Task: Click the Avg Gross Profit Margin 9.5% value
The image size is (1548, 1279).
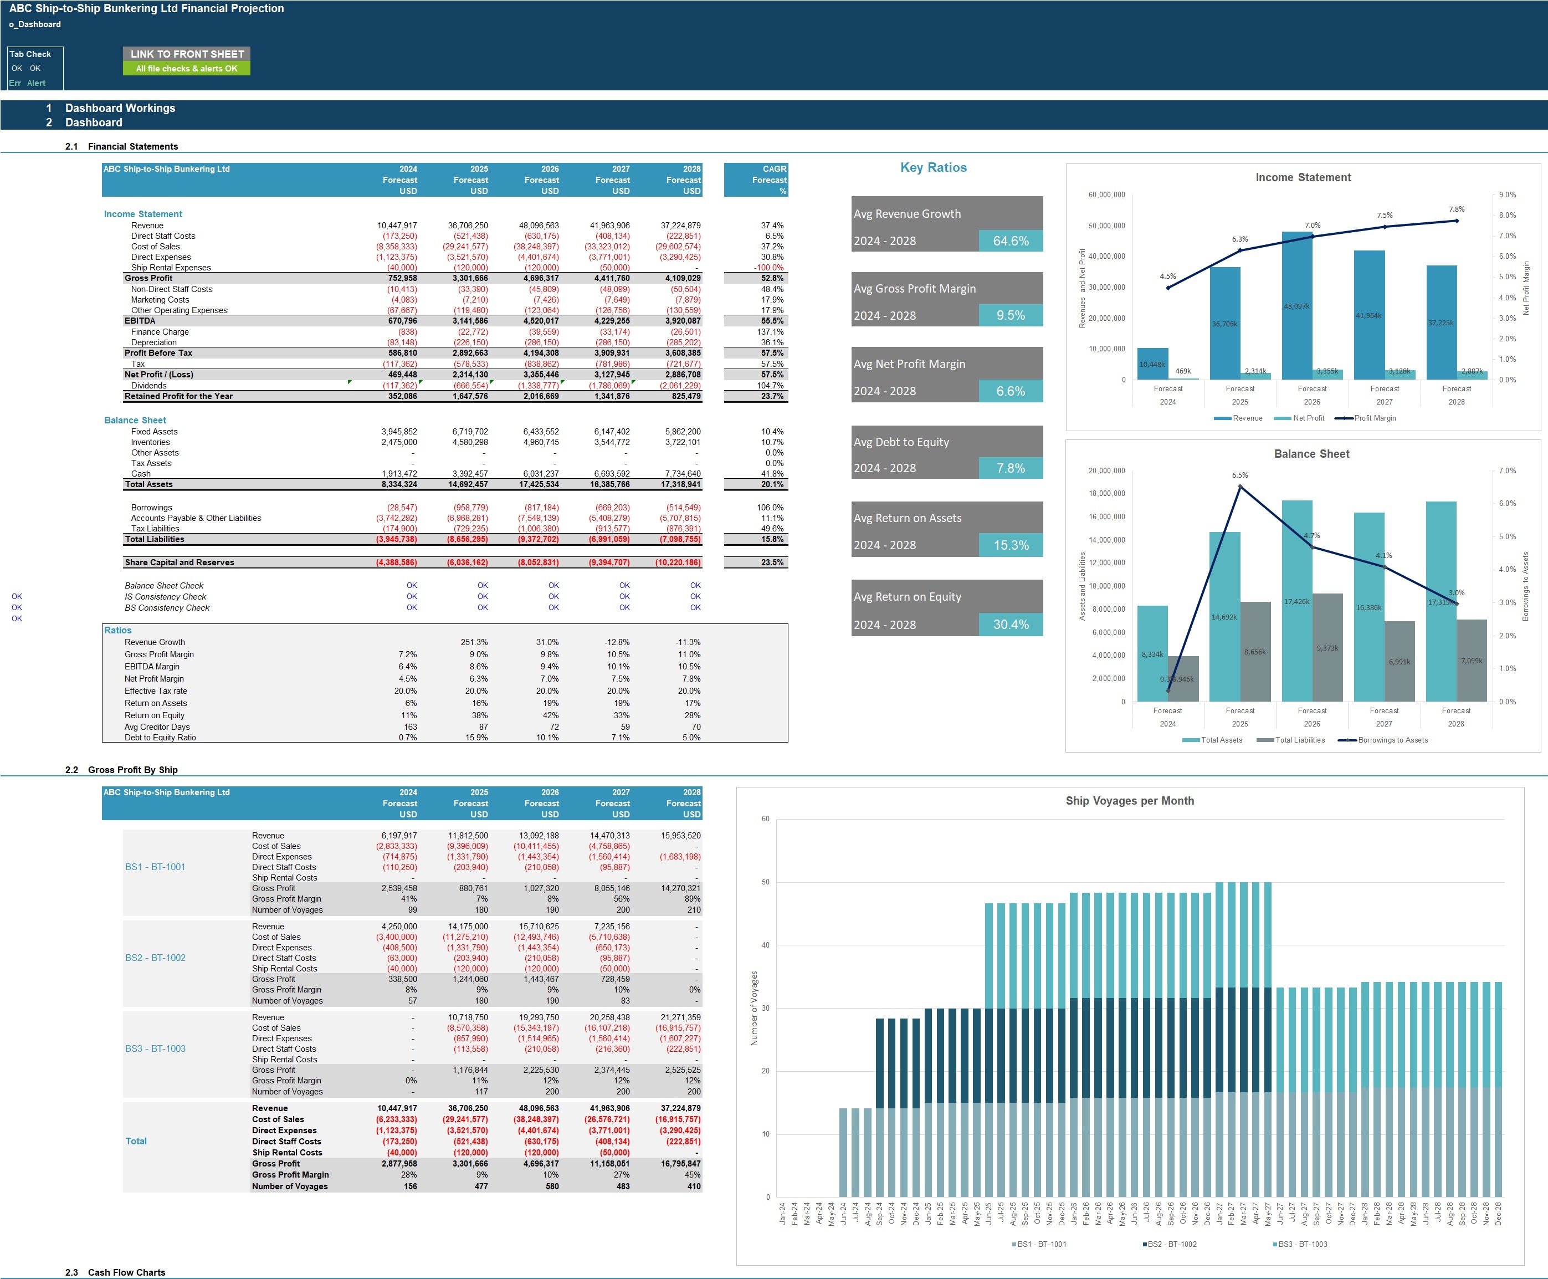Action: pos(1011,315)
